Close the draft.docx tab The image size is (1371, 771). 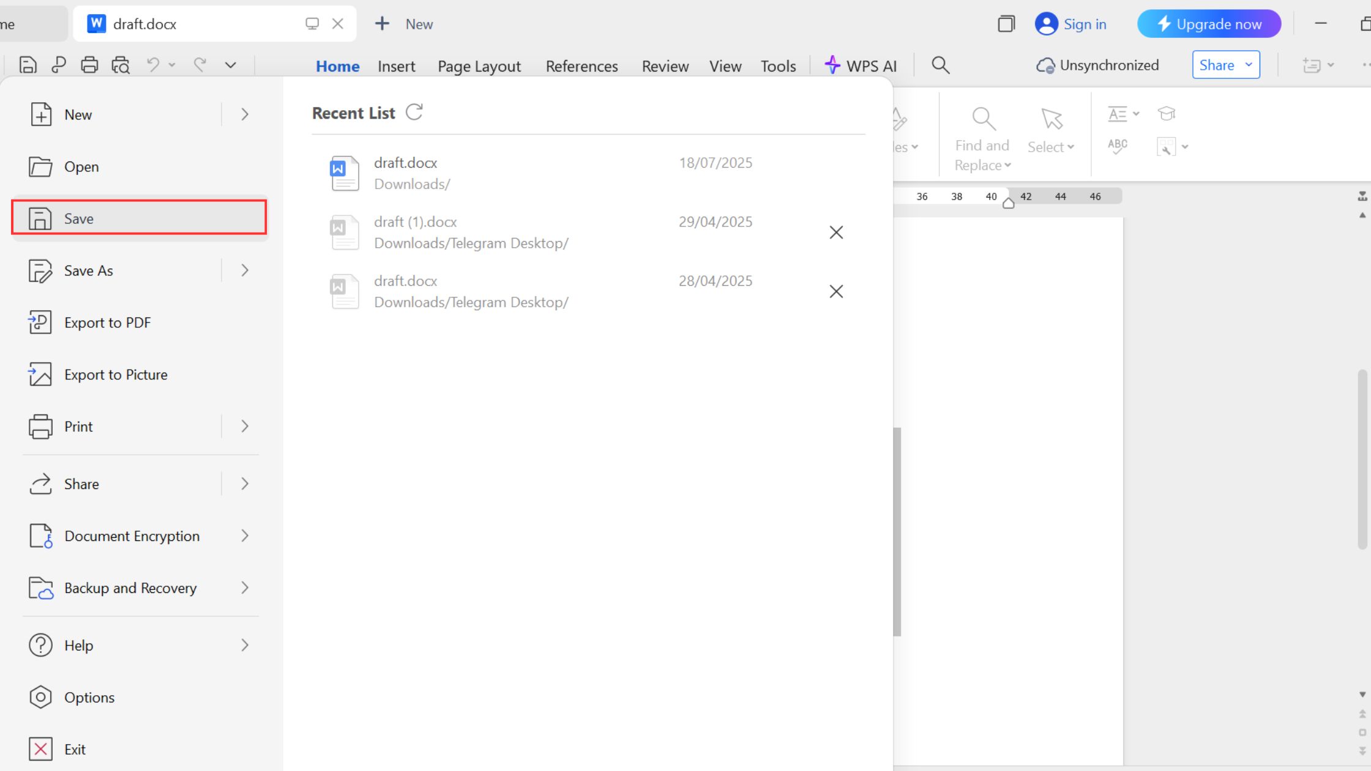337,24
